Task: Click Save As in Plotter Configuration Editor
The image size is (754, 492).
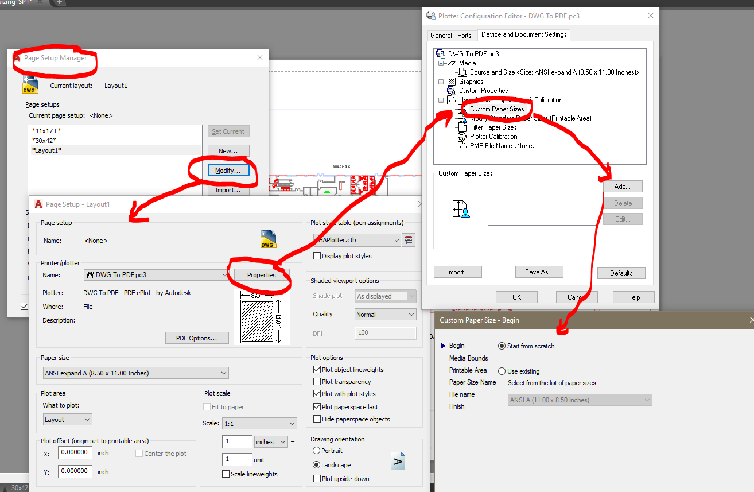Action: [x=539, y=272]
